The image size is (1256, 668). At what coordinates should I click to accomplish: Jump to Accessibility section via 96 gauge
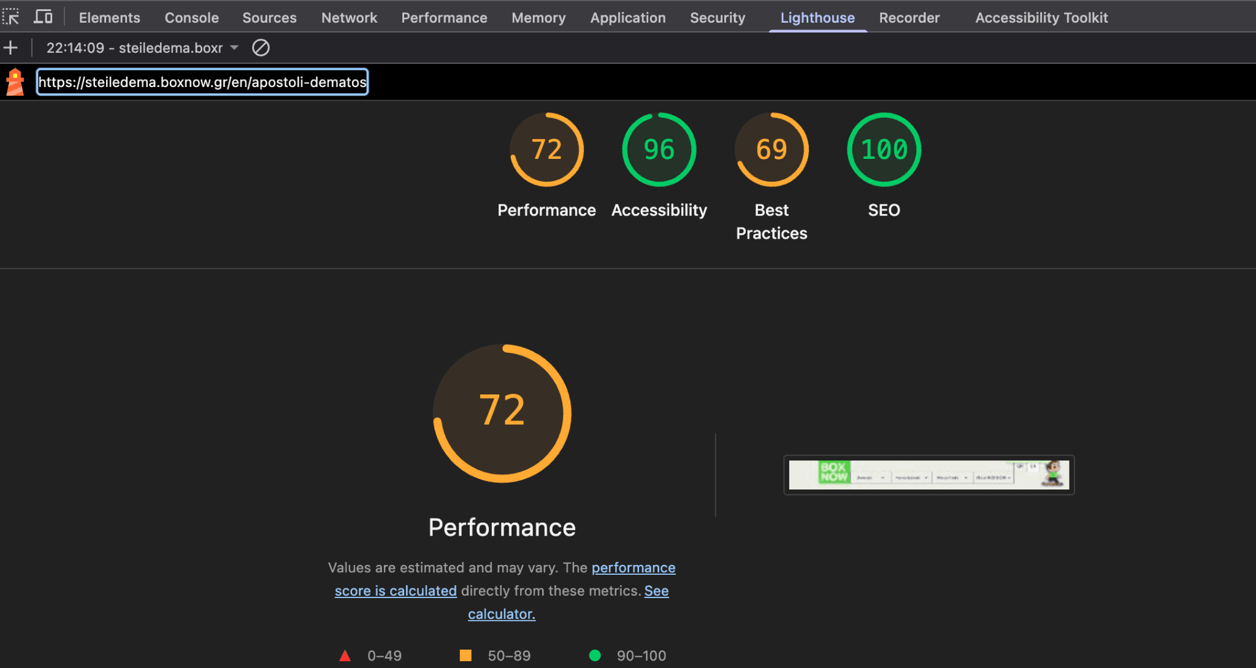click(x=659, y=150)
